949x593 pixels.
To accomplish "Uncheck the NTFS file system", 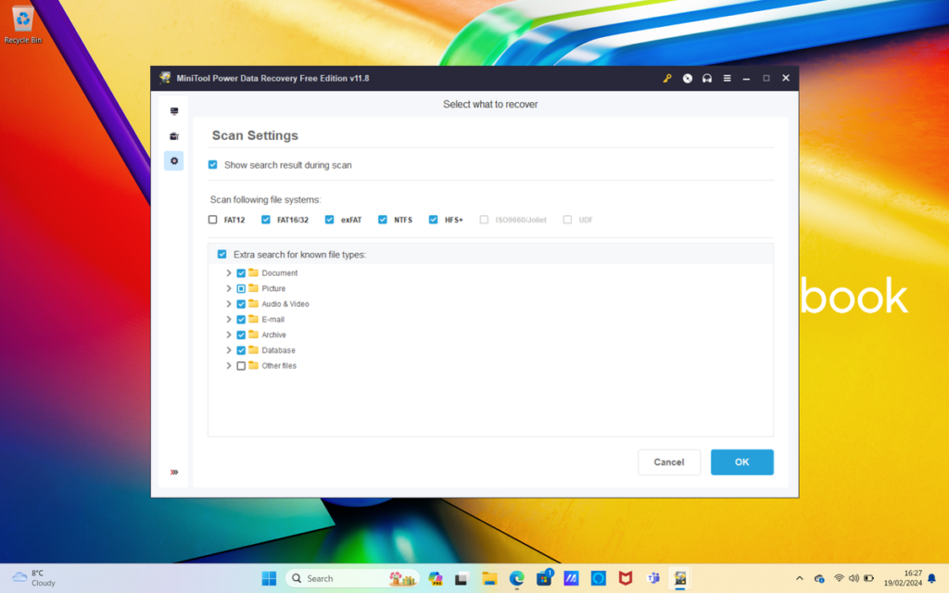I will click(x=383, y=220).
